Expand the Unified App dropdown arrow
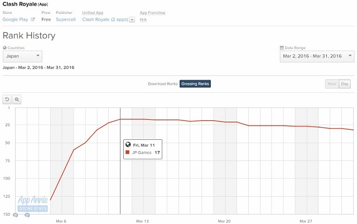The width and height of the screenshot is (357, 224). click(x=132, y=20)
